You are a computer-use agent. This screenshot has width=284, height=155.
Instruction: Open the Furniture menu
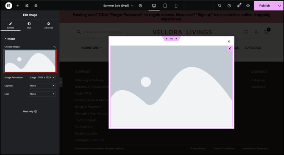[x=92, y=48]
